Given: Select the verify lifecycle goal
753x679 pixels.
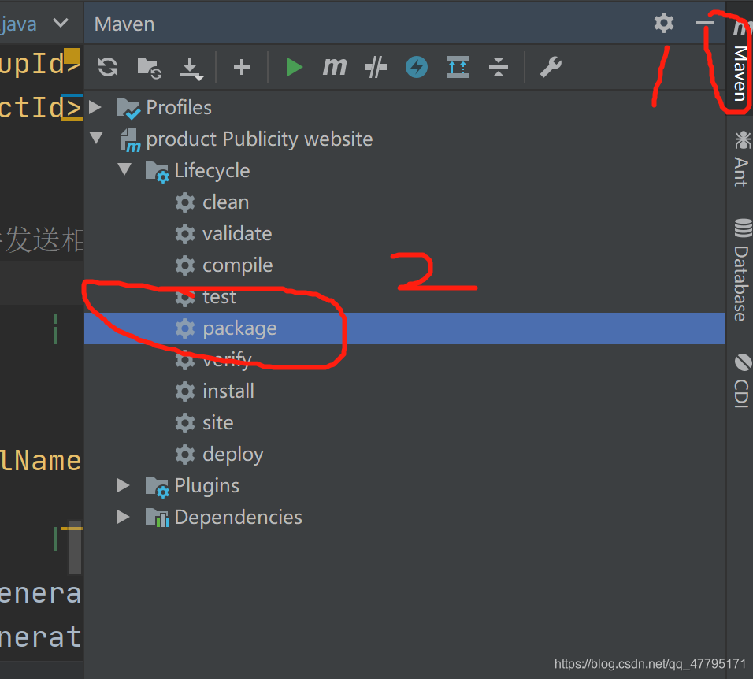Looking at the screenshot, I should point(227,360).
